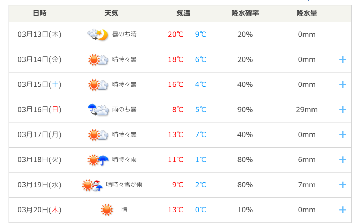Image resolution: width=354 pixels, height=223 pixels.
Task: Expand the 03月20日(木) sunny day row
Action: tap(343, 210)
